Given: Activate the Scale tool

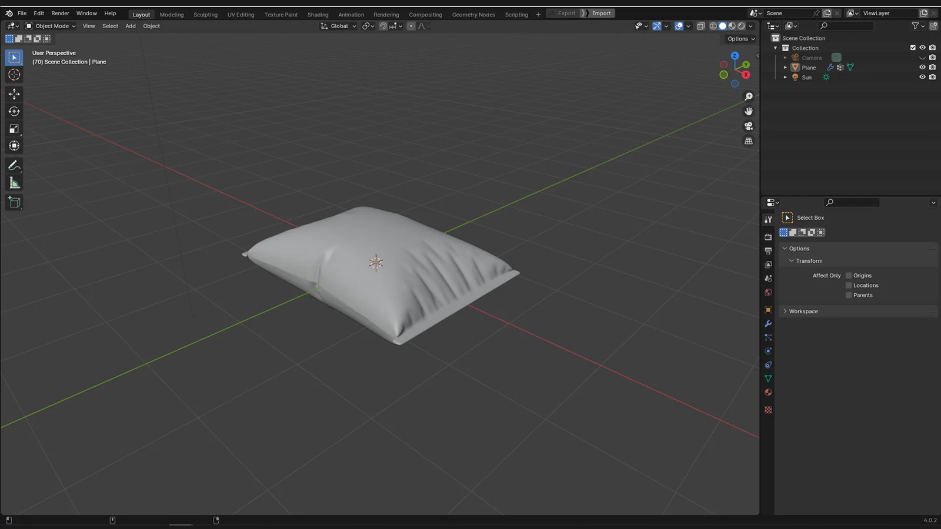Looking at the screenshot, I should [14, 128].
